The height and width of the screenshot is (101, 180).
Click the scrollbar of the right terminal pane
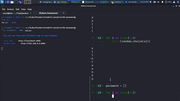click(x=90, y=88)
